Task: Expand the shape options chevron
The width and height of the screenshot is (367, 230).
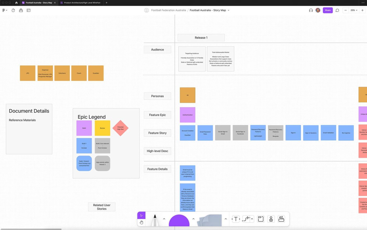Action: [x=193, y=219]
